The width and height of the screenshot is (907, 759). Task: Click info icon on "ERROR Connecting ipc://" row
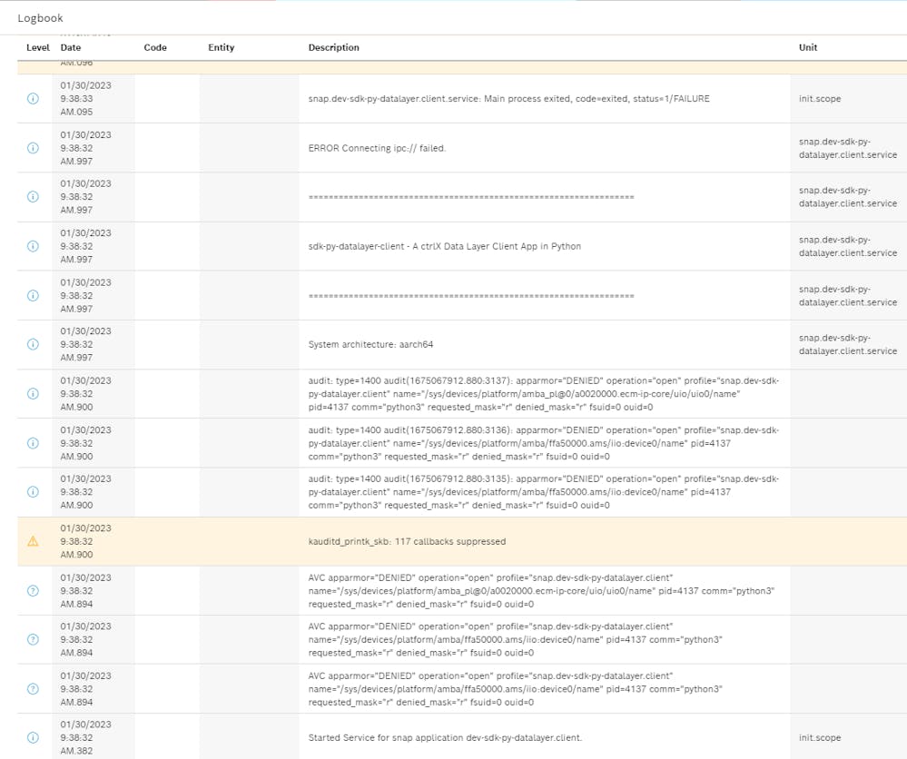pyautogui.click(x=34, y=148)
